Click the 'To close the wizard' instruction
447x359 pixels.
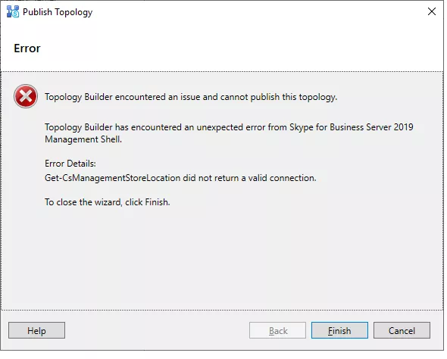click(x=107, y=202)
